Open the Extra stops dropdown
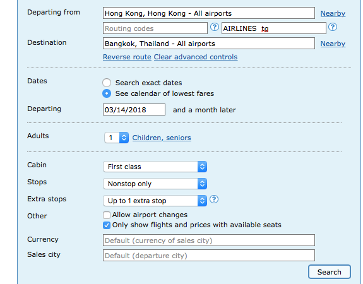 [155, 201]
